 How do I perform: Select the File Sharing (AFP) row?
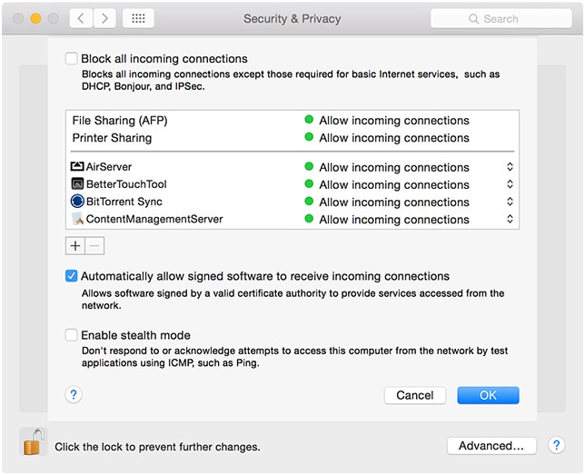120,120
